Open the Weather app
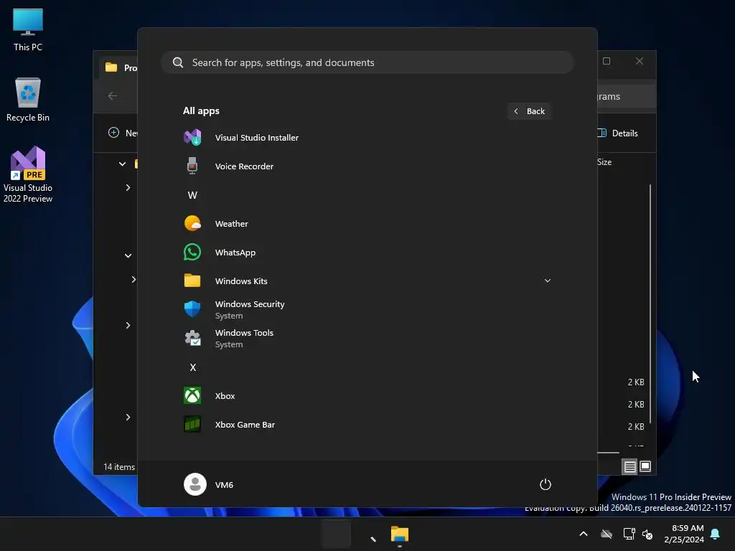The height and width of the screenshot is (551, 735). click(x=367, y=224)
